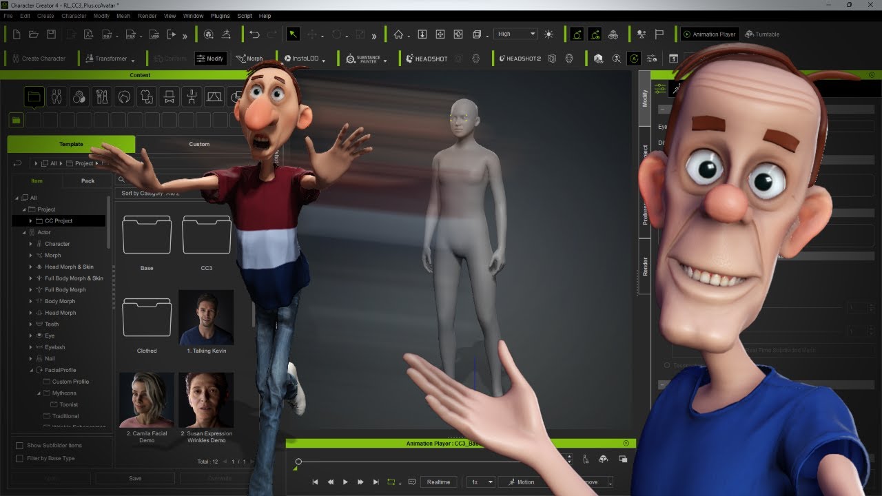Select the Eyelash tree item
The height and width of the screenshot is (496, 882).
pos(55,347)
